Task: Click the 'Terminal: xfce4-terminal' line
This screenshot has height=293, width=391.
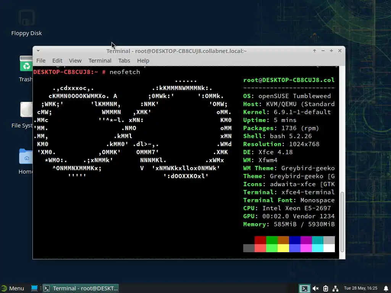Action: point(289,192)
